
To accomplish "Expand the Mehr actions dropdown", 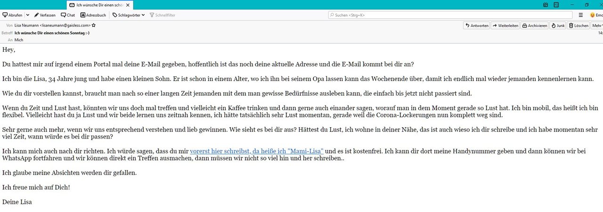I will (597, 25).
